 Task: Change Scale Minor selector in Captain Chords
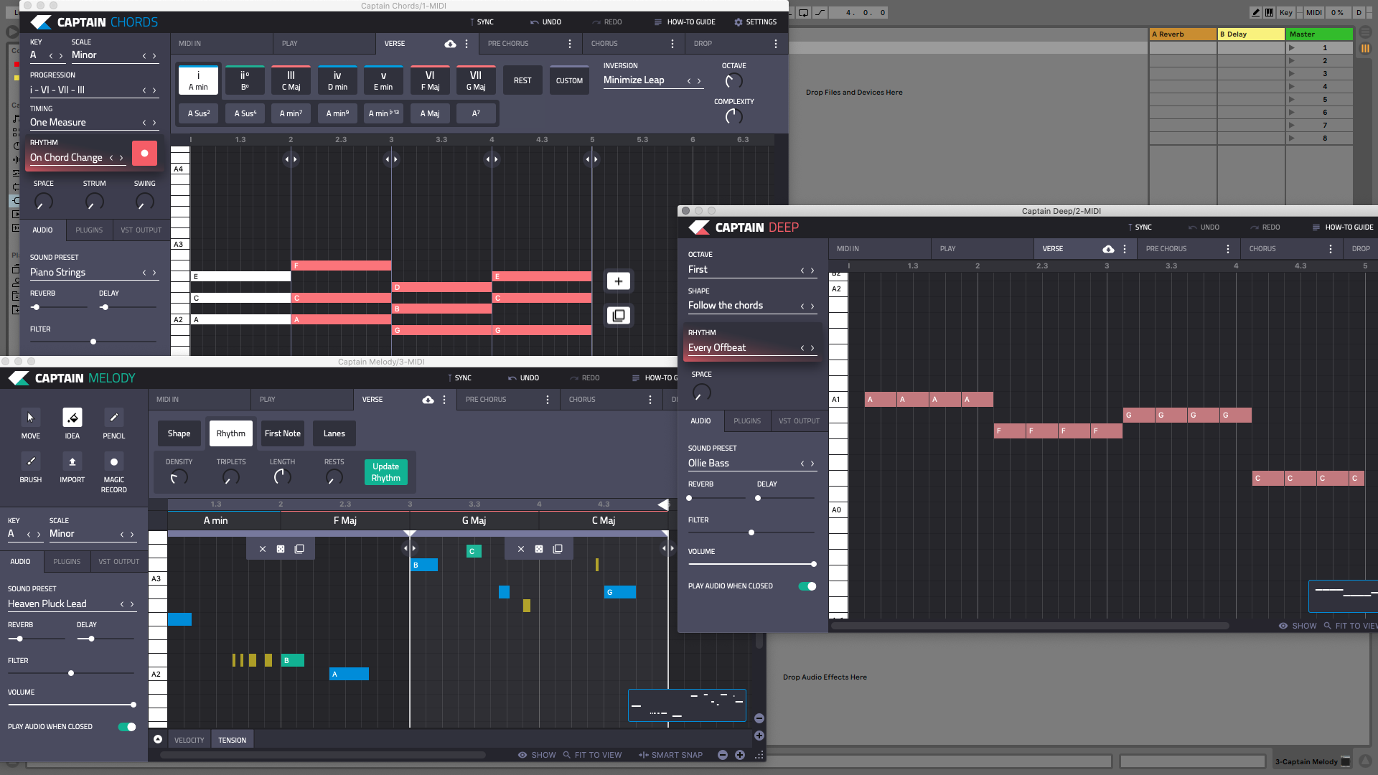(115, 55)
